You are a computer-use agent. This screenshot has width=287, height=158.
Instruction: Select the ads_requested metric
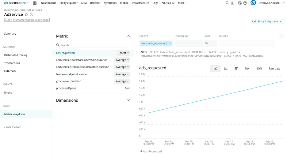pos(65,53)
